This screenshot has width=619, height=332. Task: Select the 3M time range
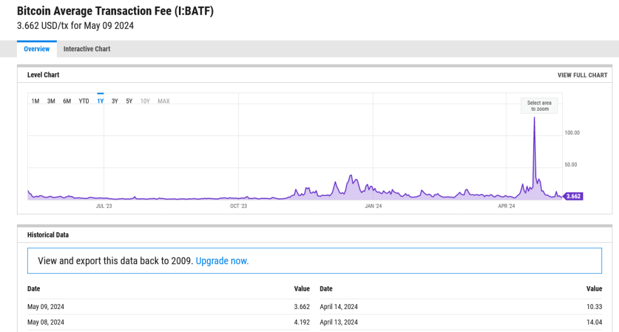(51, 101)
